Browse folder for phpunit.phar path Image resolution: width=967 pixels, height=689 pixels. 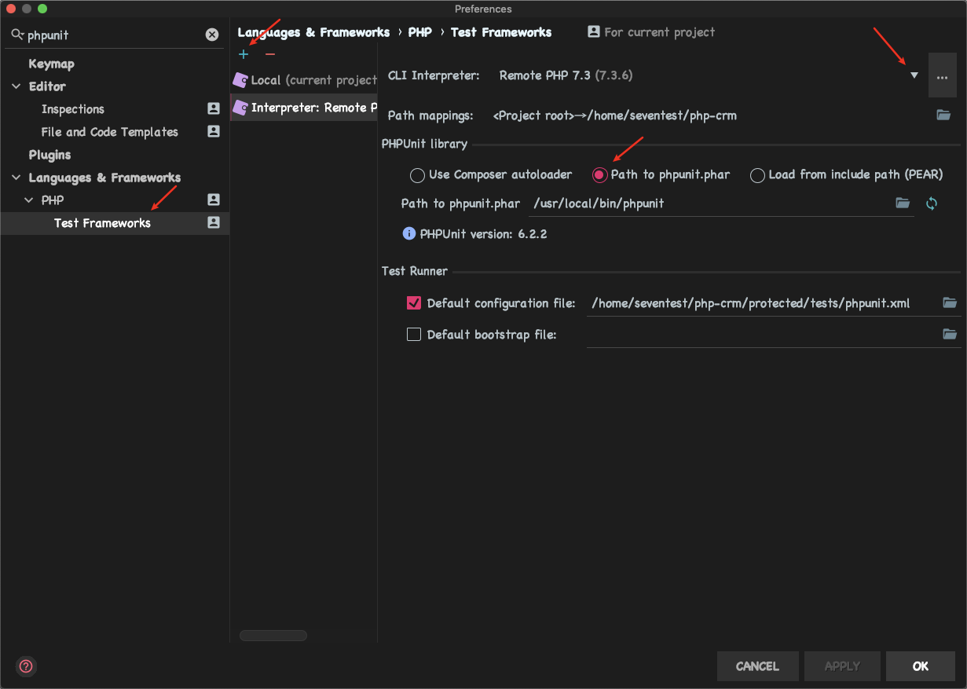[903, 203]
